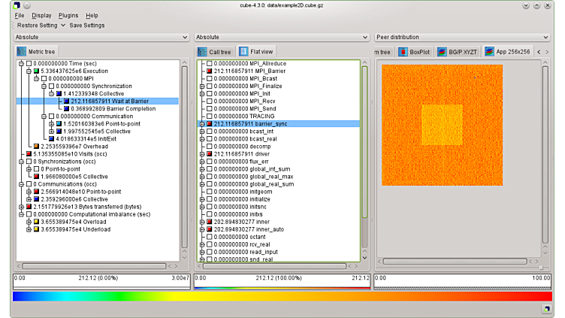The image size is (565, 318).
Task: Open the Plugins menu
Action: pos(68,15)
